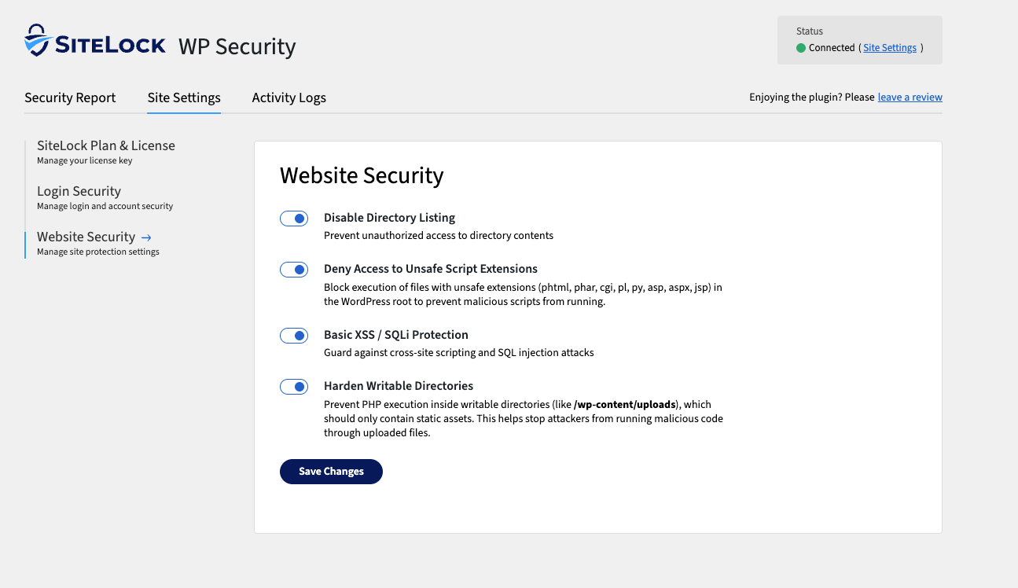
Task: Click the green Connected status dot
Action: click(800, 47)
